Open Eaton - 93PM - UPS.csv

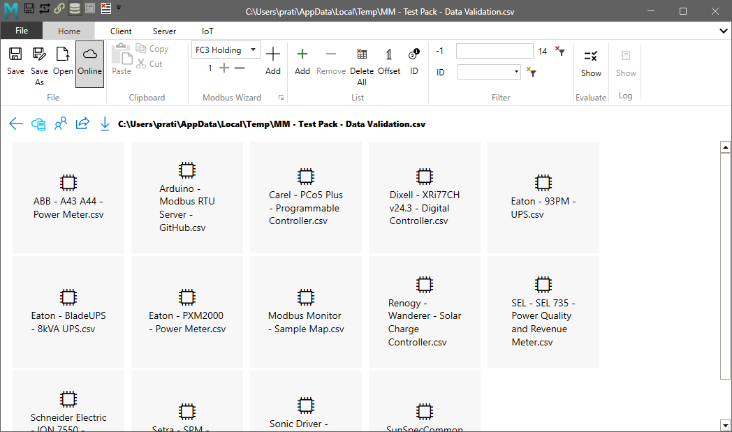click(x=543, y=198)
